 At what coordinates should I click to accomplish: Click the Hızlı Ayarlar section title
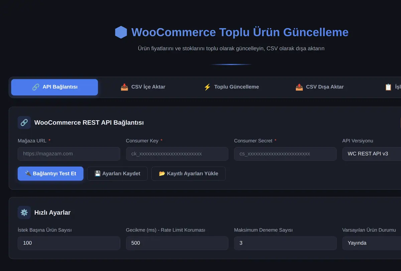click(52, 213)
